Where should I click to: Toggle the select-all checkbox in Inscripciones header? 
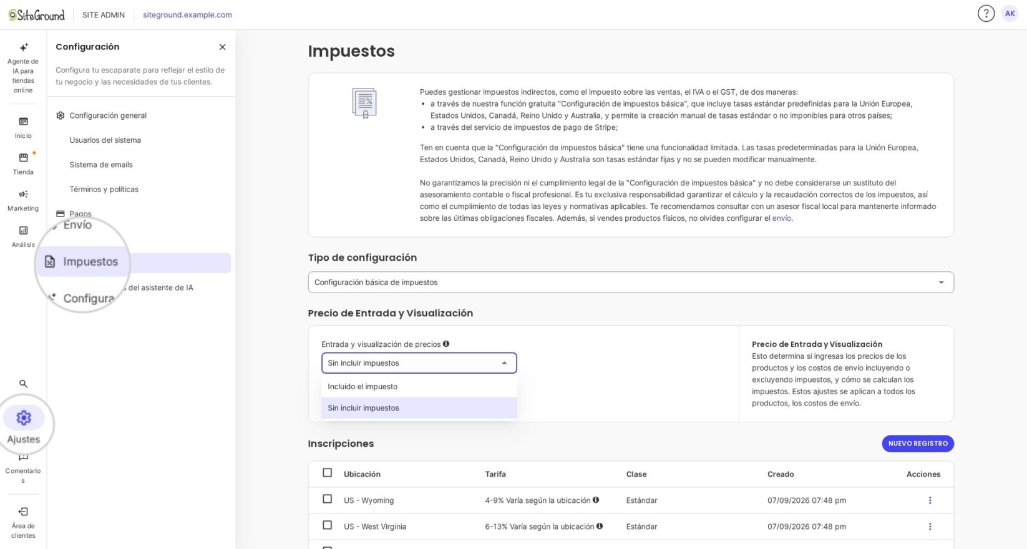pos(327,473)
